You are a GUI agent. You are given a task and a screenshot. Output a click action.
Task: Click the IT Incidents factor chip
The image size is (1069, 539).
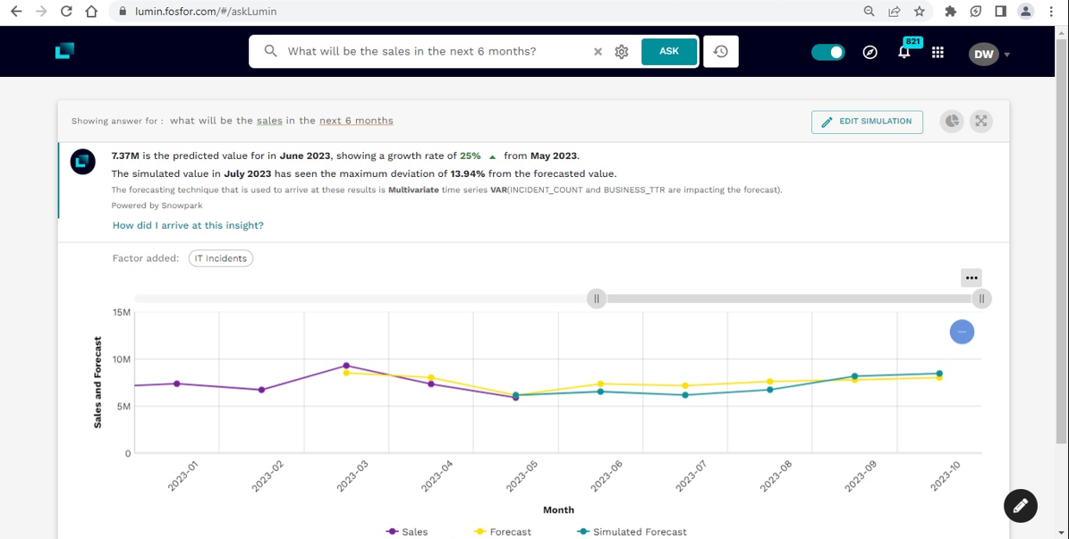point(220,258)
